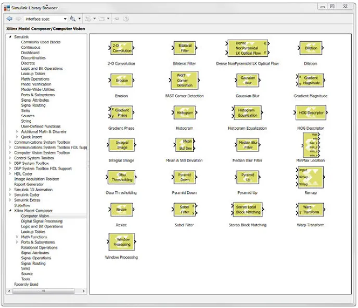Select the Pyramid Down block
This screenshot has height=308, width=358.
tap(185, 177)
